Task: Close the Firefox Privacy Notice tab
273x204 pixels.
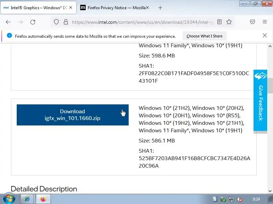Action: point(147,7)
